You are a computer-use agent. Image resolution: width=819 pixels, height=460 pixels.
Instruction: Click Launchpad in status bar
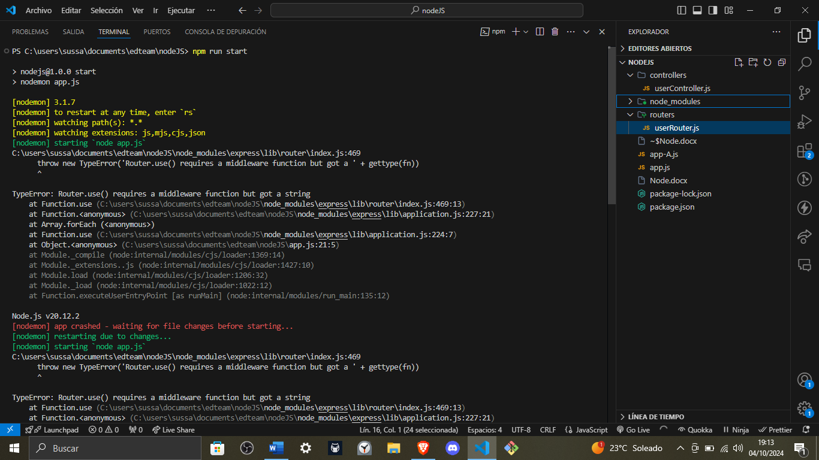click(x=52, y=429)
